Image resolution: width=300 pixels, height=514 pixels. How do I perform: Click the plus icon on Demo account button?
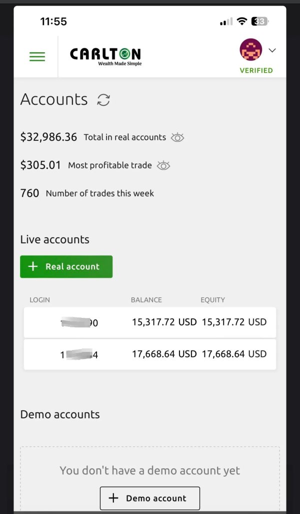click(113, 498)
